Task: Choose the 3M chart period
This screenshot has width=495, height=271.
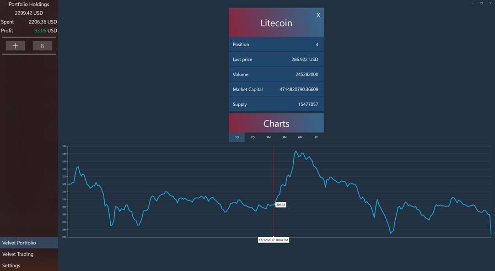Action: pyautogui.click(x=284, y=137)
